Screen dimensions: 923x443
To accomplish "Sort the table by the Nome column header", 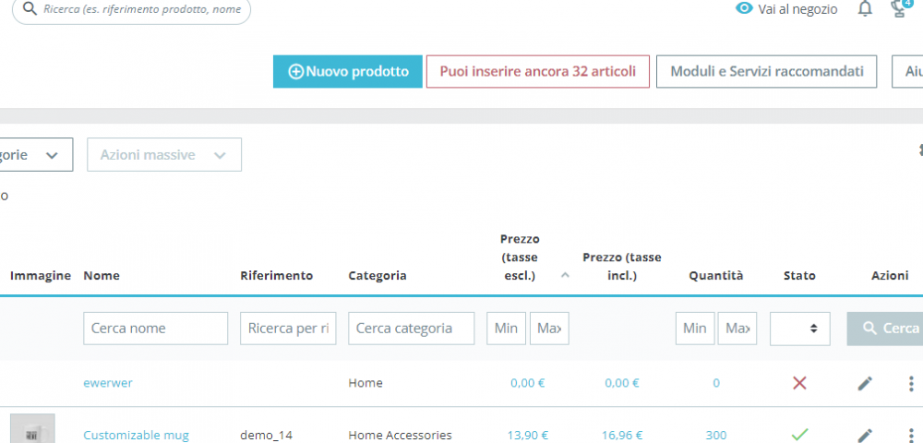I will (x=102, y=275).
